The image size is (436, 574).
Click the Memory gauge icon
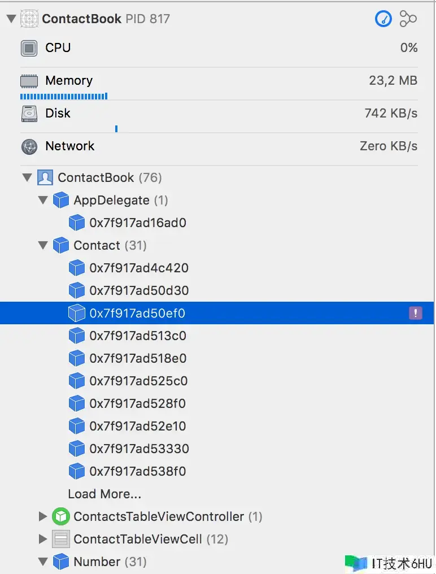[x=29, y=81]
